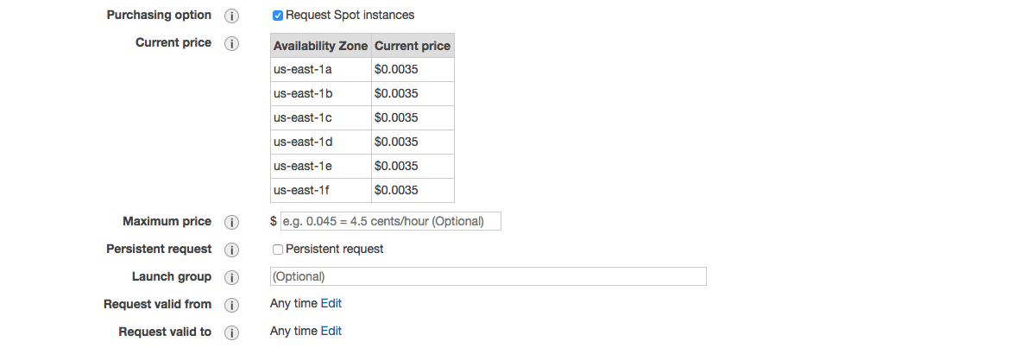The width and height of the screenshot is (1021, 348).
Task: Open the Maximum price info tooltip icon
Action: coord(231,222)
